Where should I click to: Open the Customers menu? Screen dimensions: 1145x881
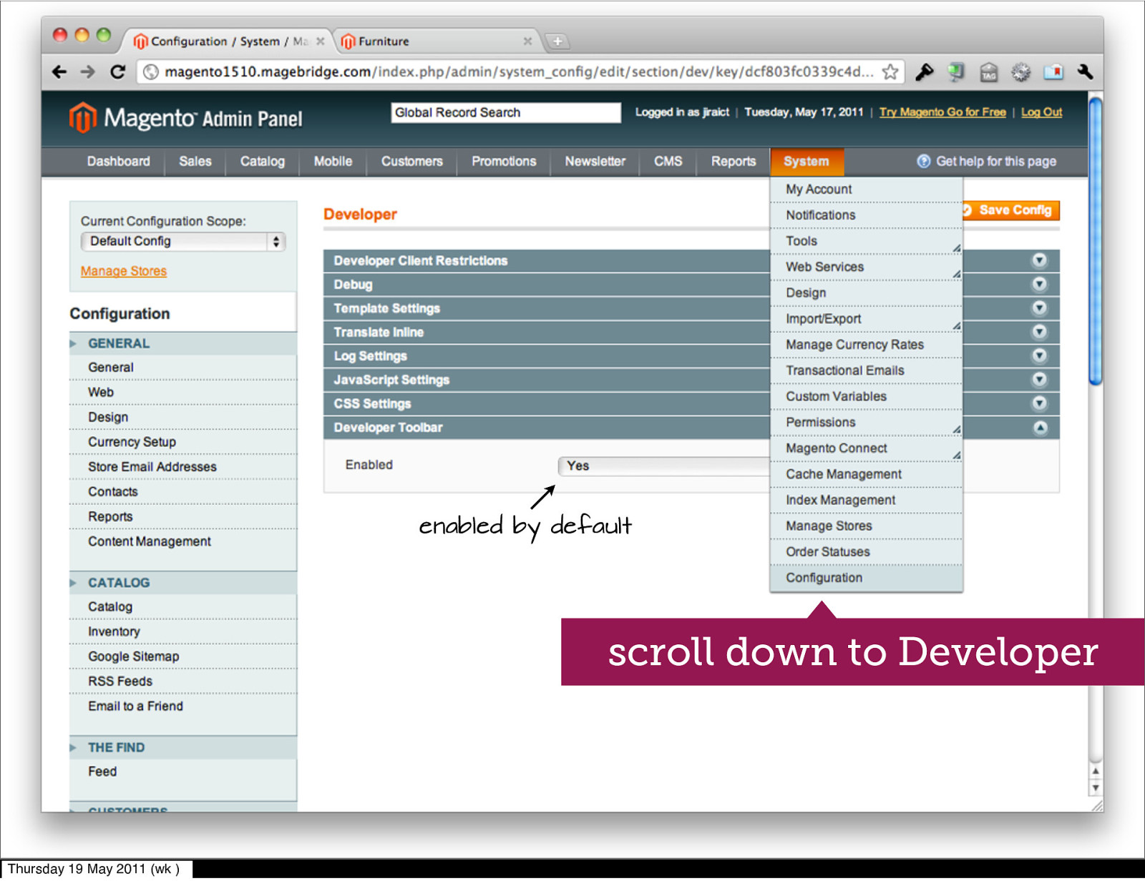point(411,161)
